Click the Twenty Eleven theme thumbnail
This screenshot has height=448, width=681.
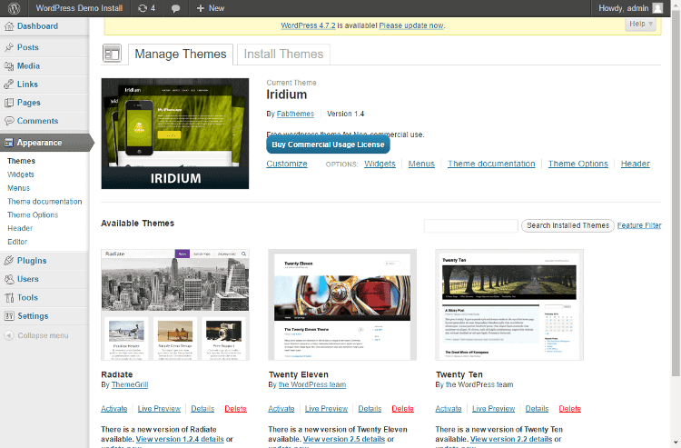click(x=342, y=304)
